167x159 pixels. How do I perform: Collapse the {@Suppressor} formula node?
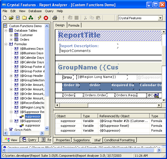point(11,121)
